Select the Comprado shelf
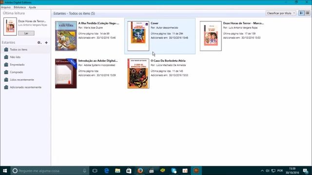The width and height of the screenshot is (312, 175). click(x=25, y=72)
